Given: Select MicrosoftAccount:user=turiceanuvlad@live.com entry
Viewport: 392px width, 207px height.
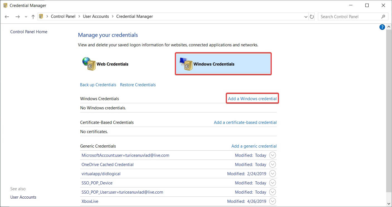Looking at the screenshot, I should tap(125, 155).
